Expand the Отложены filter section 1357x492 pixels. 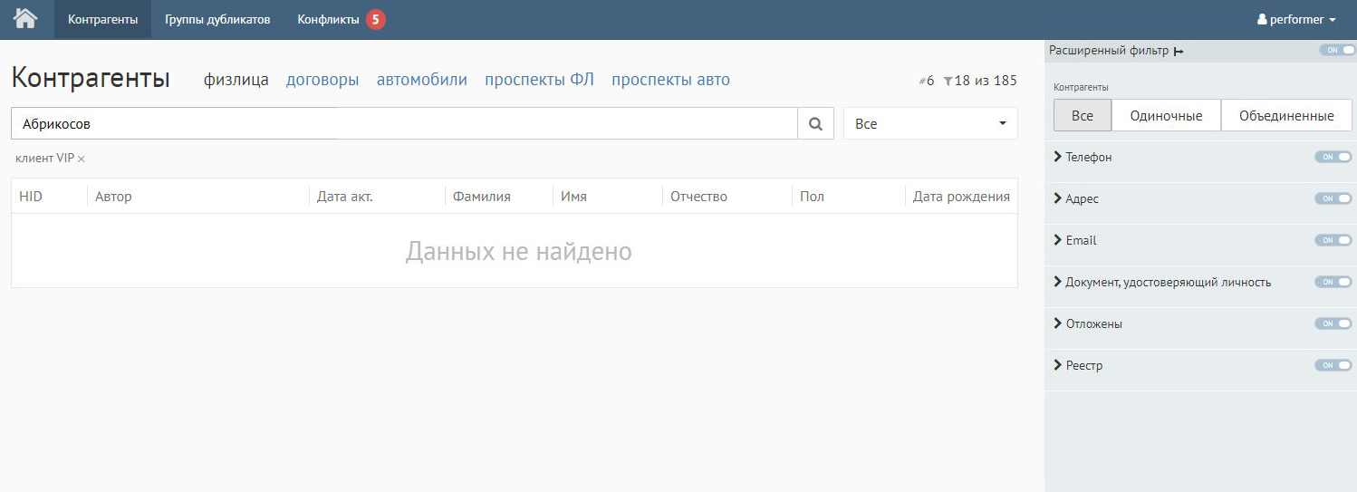1088,323
